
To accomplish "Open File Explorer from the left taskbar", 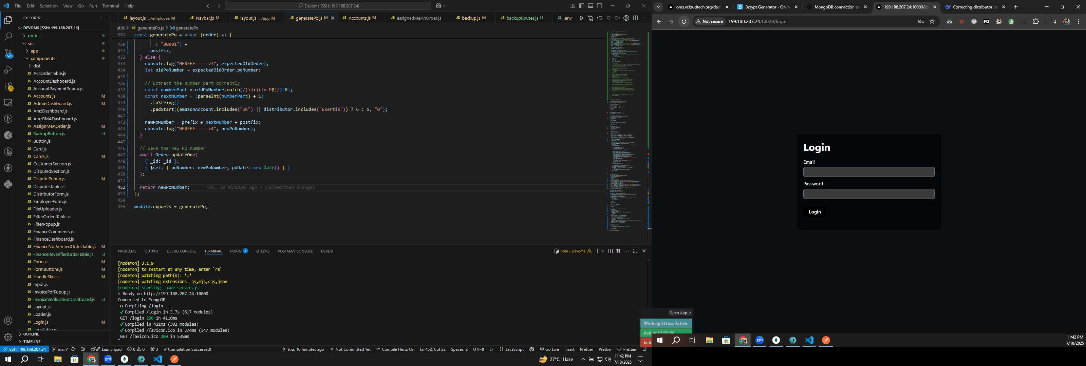I will [58, 359].
